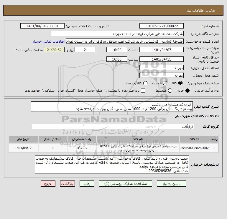Click the quantity cell showing 1

53,148
